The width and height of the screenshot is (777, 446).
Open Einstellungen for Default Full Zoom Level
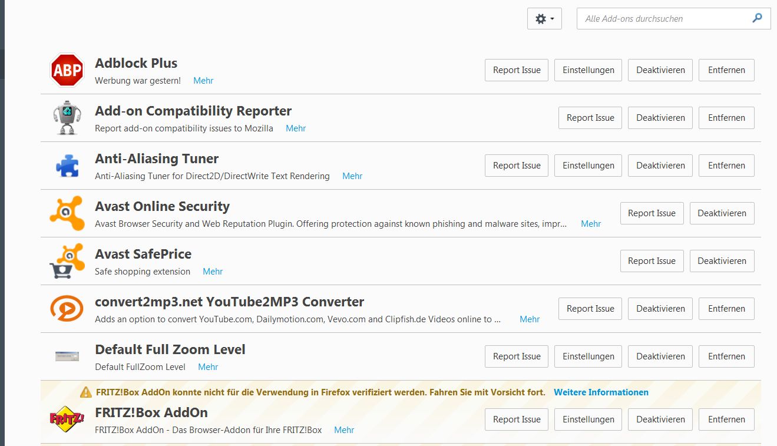588,356
